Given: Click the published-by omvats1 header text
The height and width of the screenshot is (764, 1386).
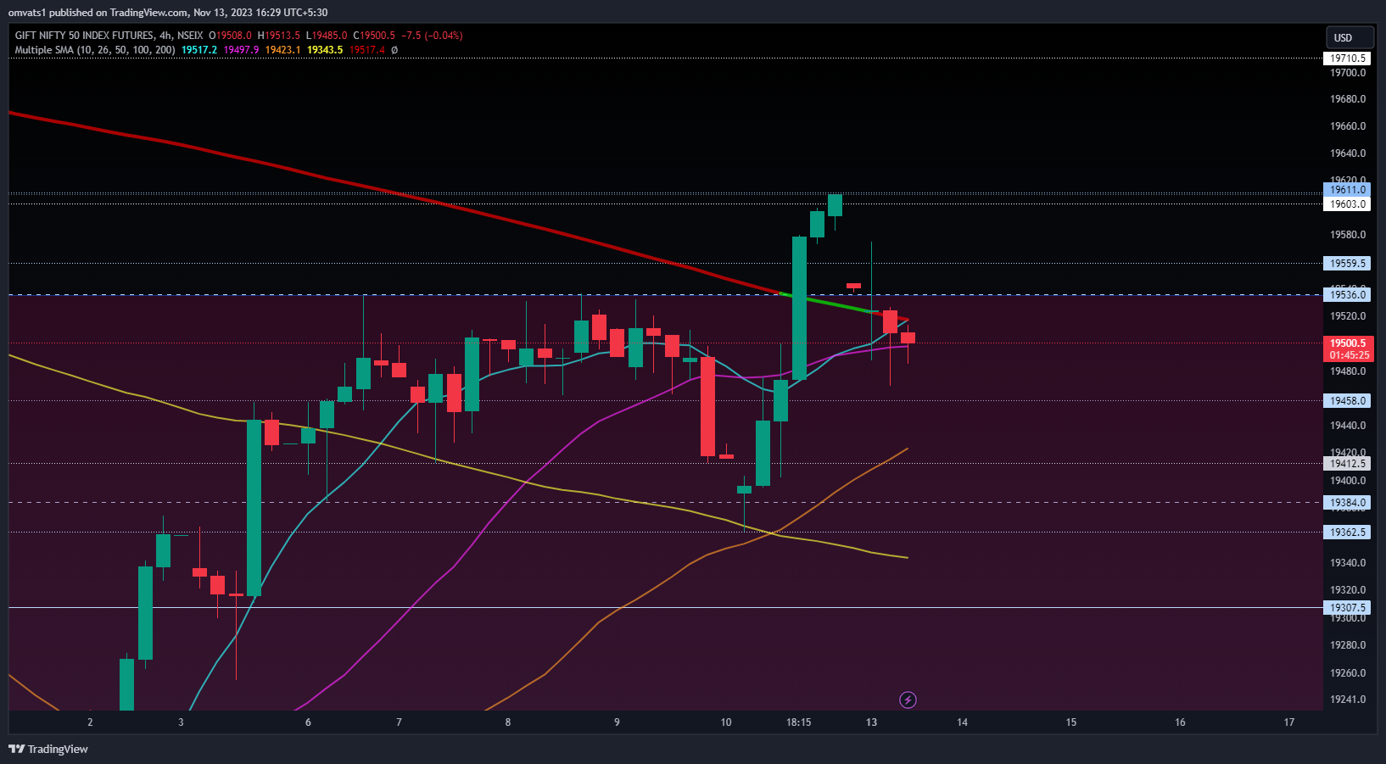Looking at the screenshot, I should click(167, 13).
